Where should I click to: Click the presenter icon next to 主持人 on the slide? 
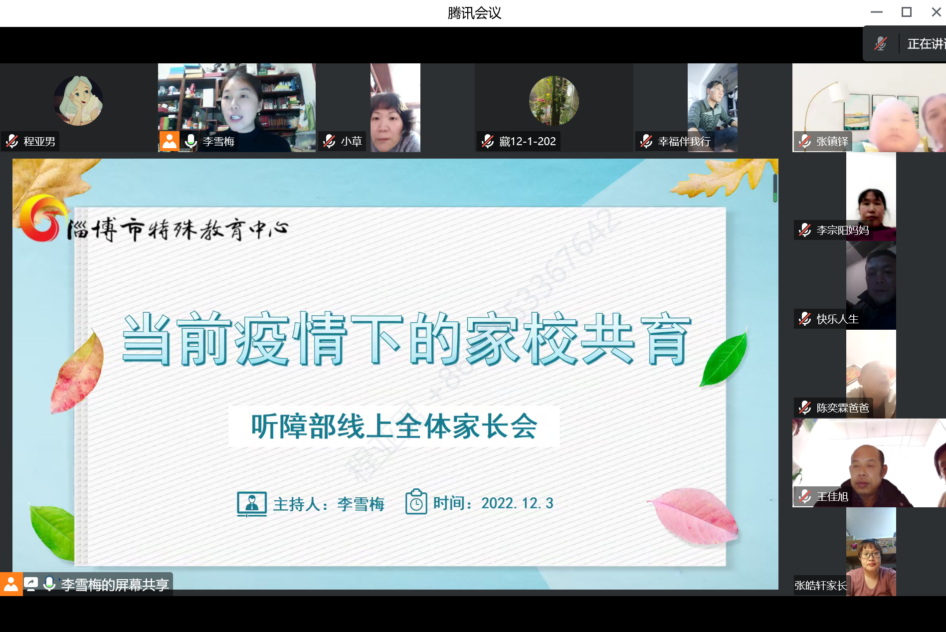251,503
